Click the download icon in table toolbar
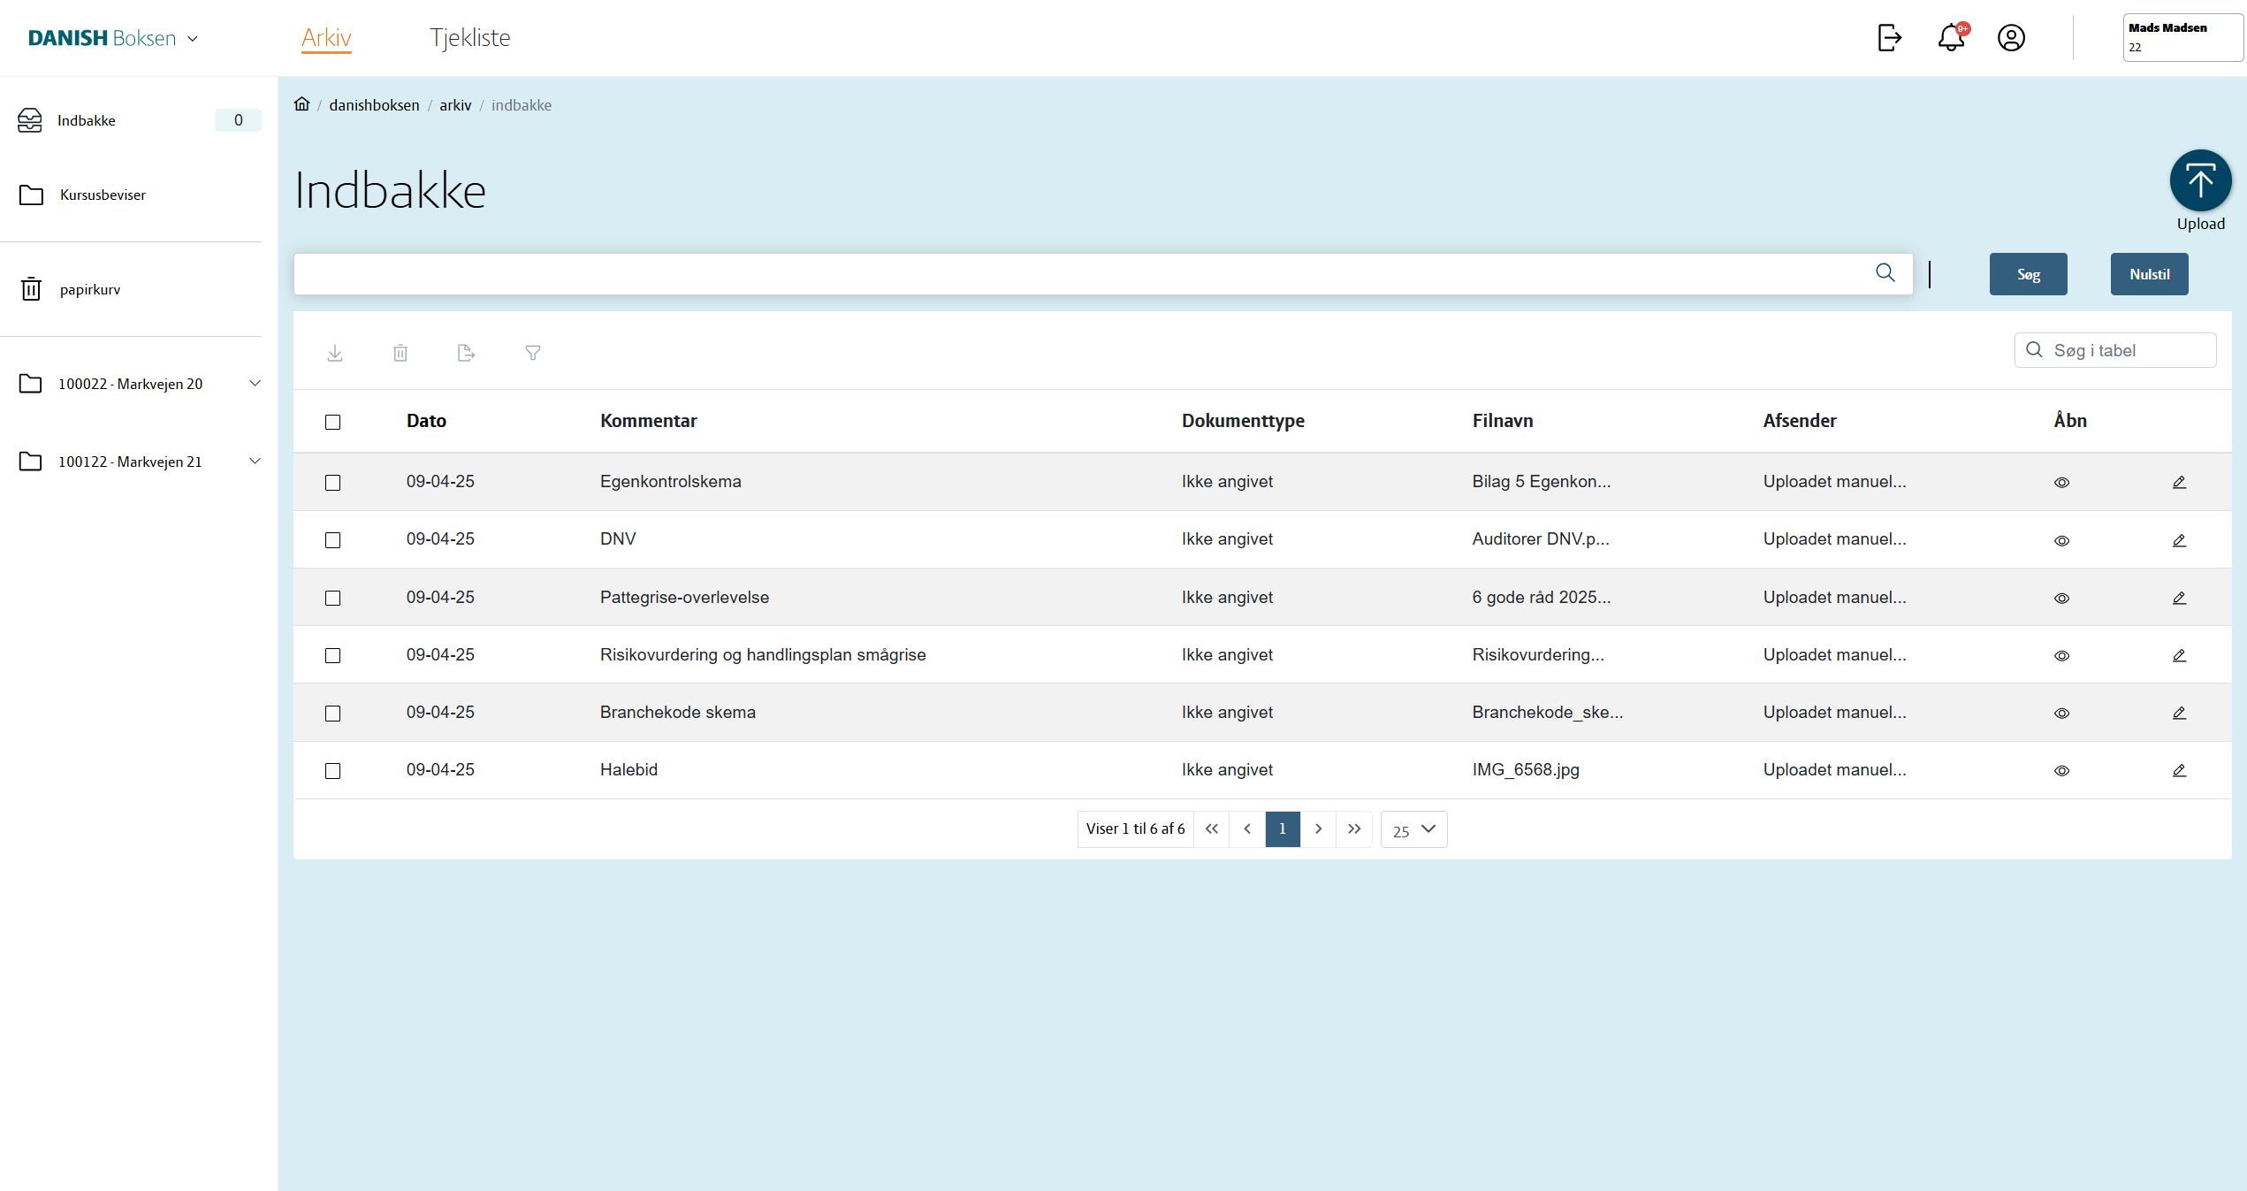2247x1191 pixels. 335,353
